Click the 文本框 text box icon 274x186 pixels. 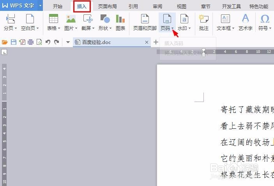[x=225, y=19]
